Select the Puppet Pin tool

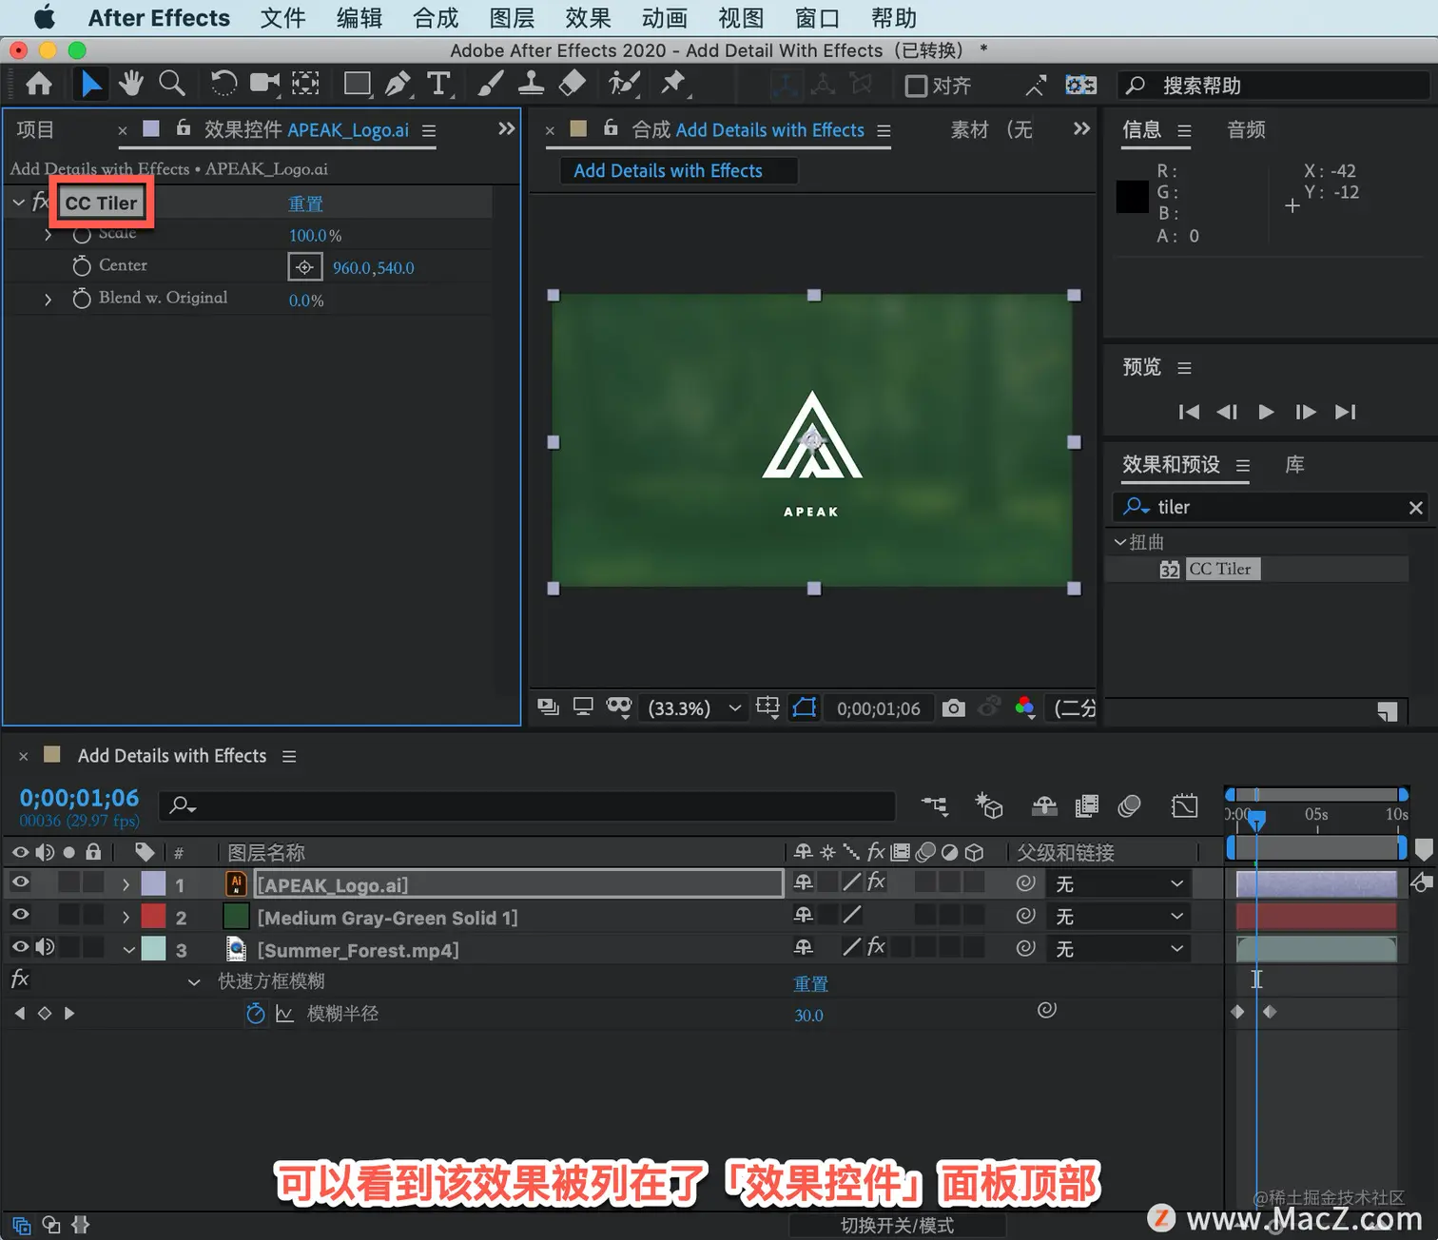pyautogui.click(x=673, y=85)
